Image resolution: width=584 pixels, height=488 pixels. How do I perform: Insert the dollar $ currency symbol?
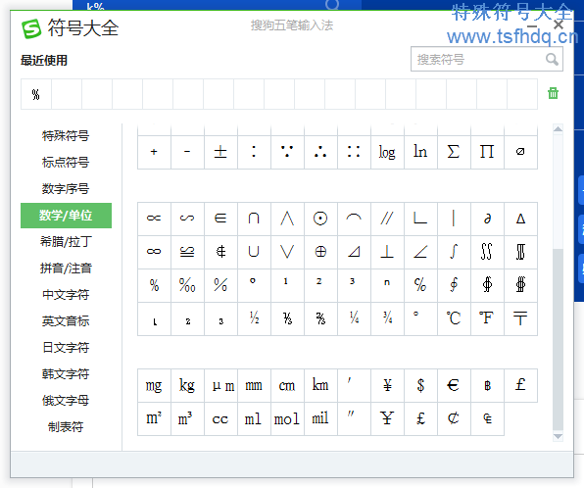coord(420,385)
